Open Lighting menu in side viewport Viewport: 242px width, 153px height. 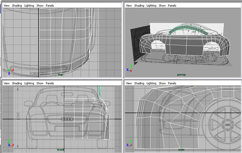tap(151, 83)
